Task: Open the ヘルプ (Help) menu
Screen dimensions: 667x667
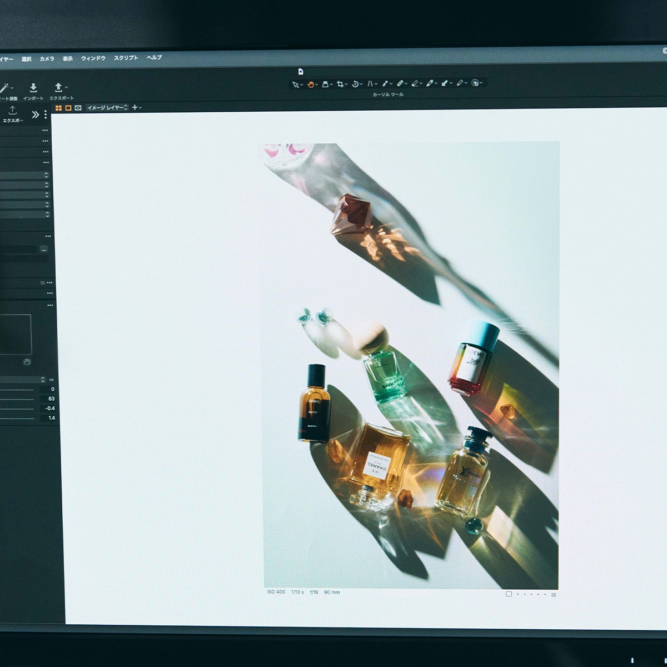Action: [x=154, y=57]
